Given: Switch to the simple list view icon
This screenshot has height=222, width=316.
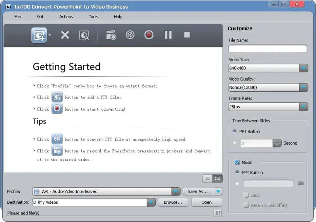Looking at the screenshot, I should [x=207, y=179].
